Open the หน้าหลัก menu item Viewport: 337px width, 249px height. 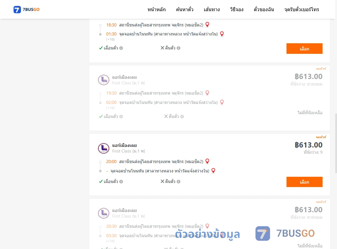[x=156, y=9]
